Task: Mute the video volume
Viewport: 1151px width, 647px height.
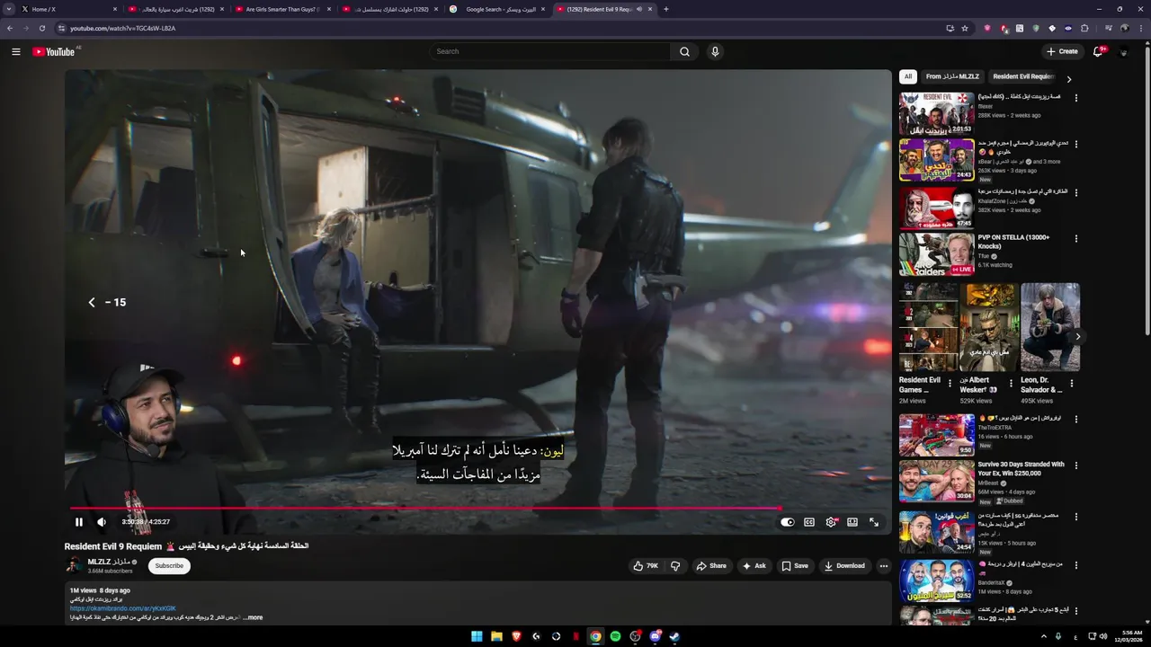Action: pyautogui.click(x=102, y=522)
